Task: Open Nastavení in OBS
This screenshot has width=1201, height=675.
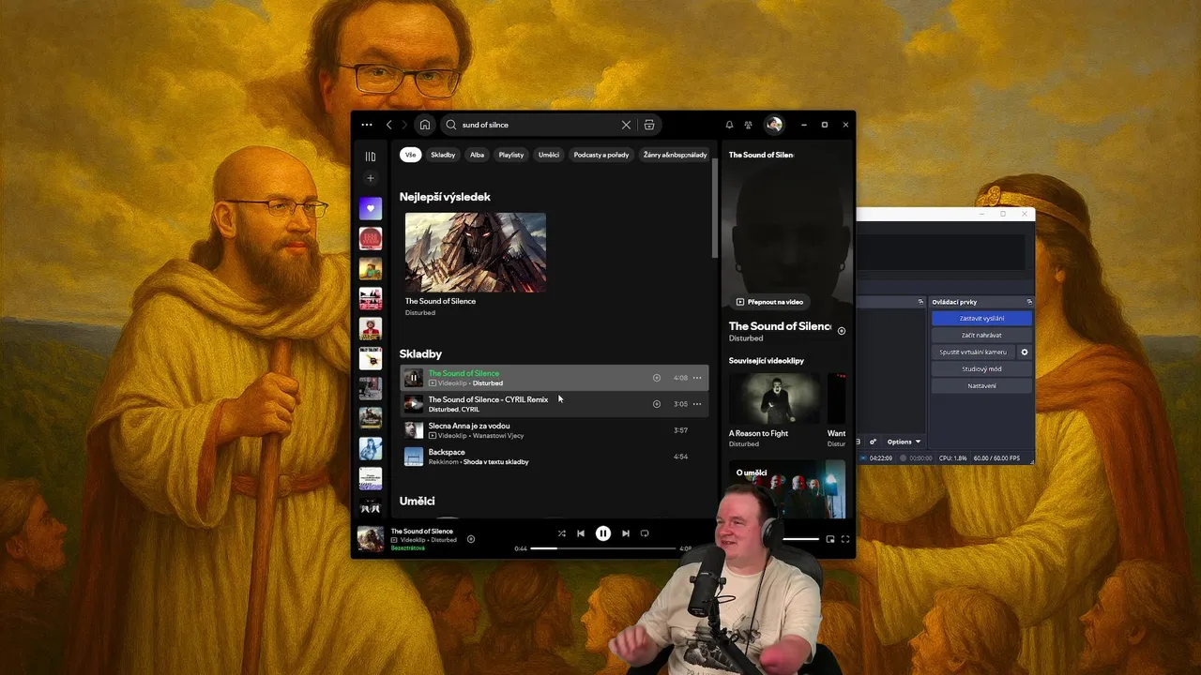Action: point(981,386)
